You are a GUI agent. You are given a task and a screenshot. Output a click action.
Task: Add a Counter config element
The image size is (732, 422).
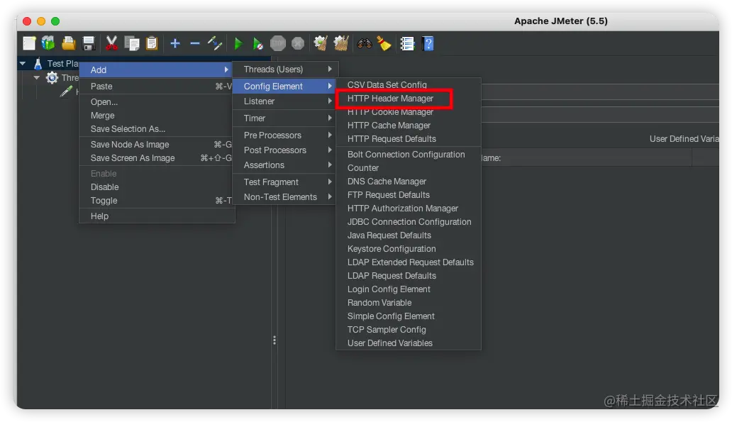coord(408,168)
